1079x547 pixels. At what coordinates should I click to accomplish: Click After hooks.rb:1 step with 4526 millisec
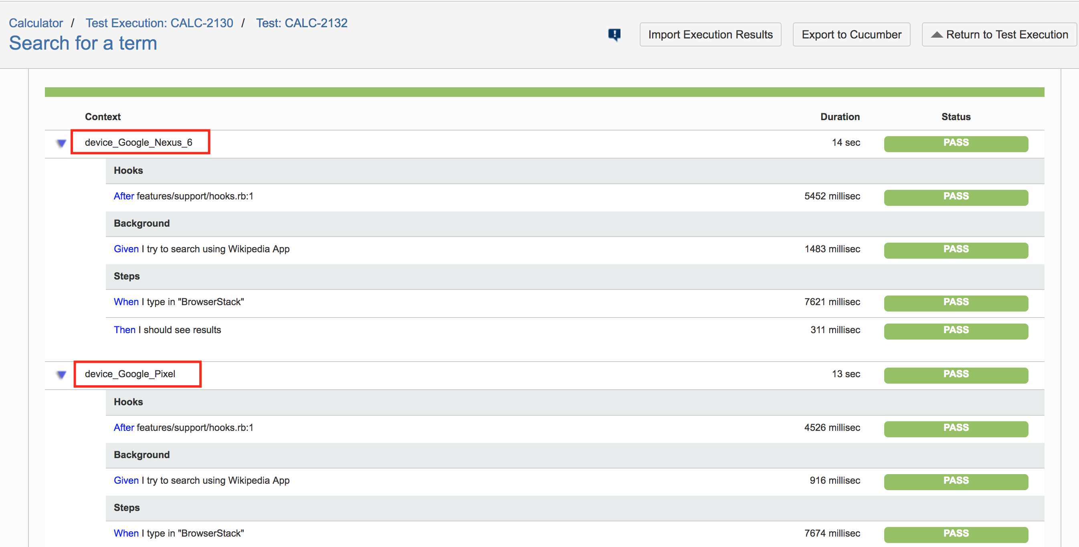184,427
